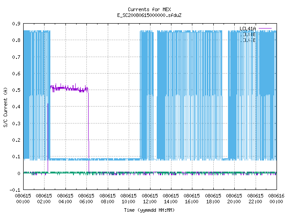Click the purple LCL41A plateau near 0.5 A
This screenshot has height=214, width=285.
point(69,89)
